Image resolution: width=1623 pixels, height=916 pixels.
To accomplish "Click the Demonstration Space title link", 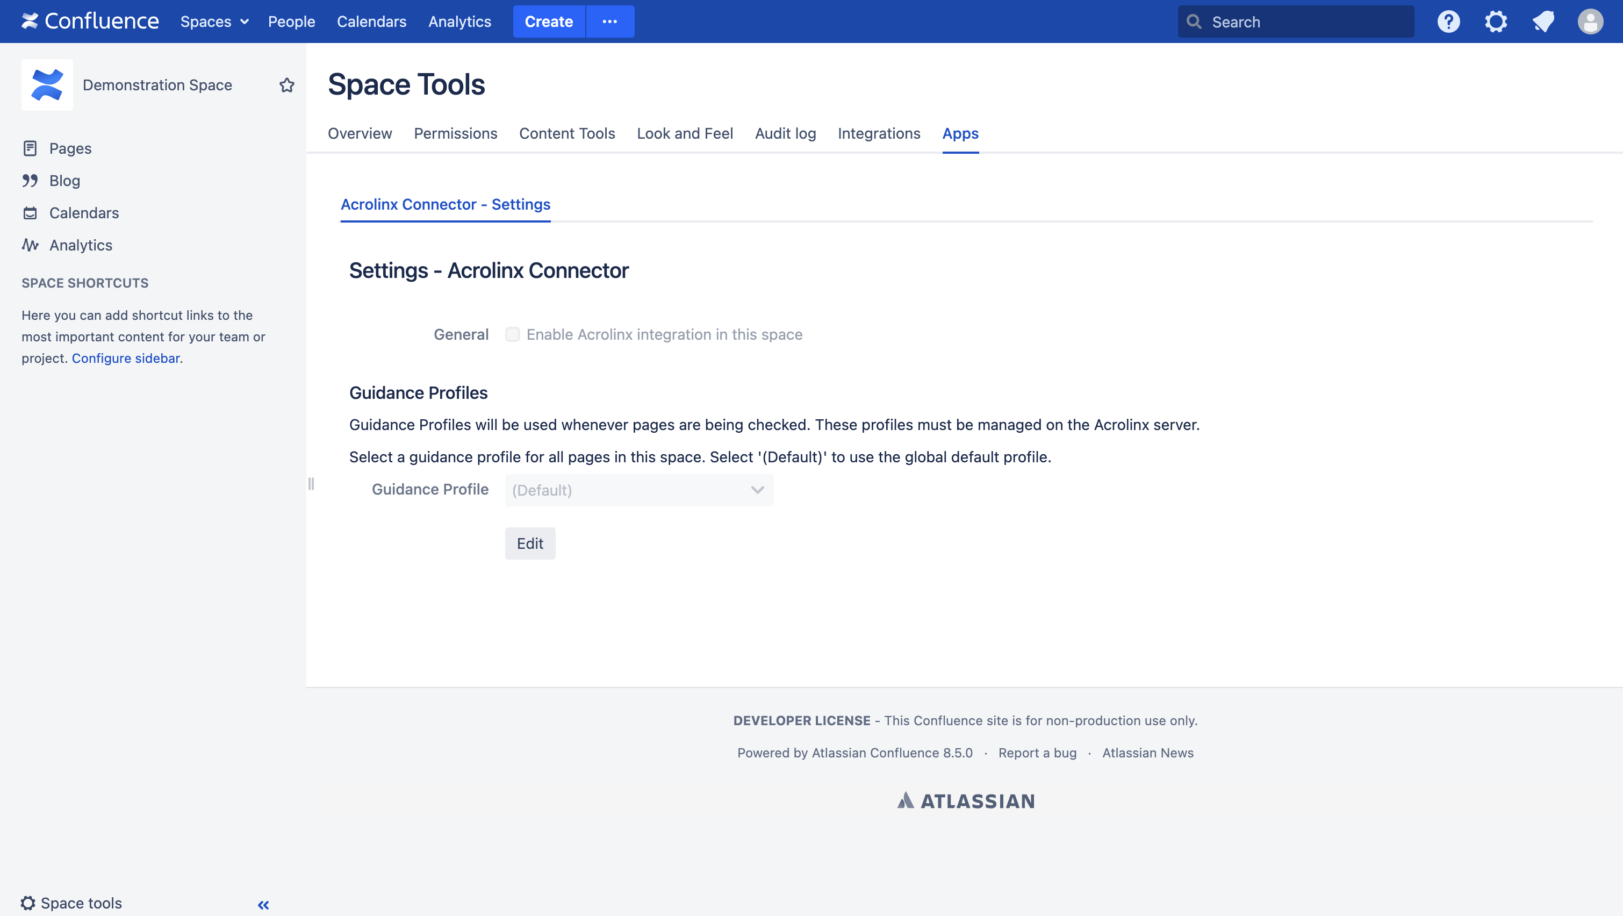I will tap(157, 85).
